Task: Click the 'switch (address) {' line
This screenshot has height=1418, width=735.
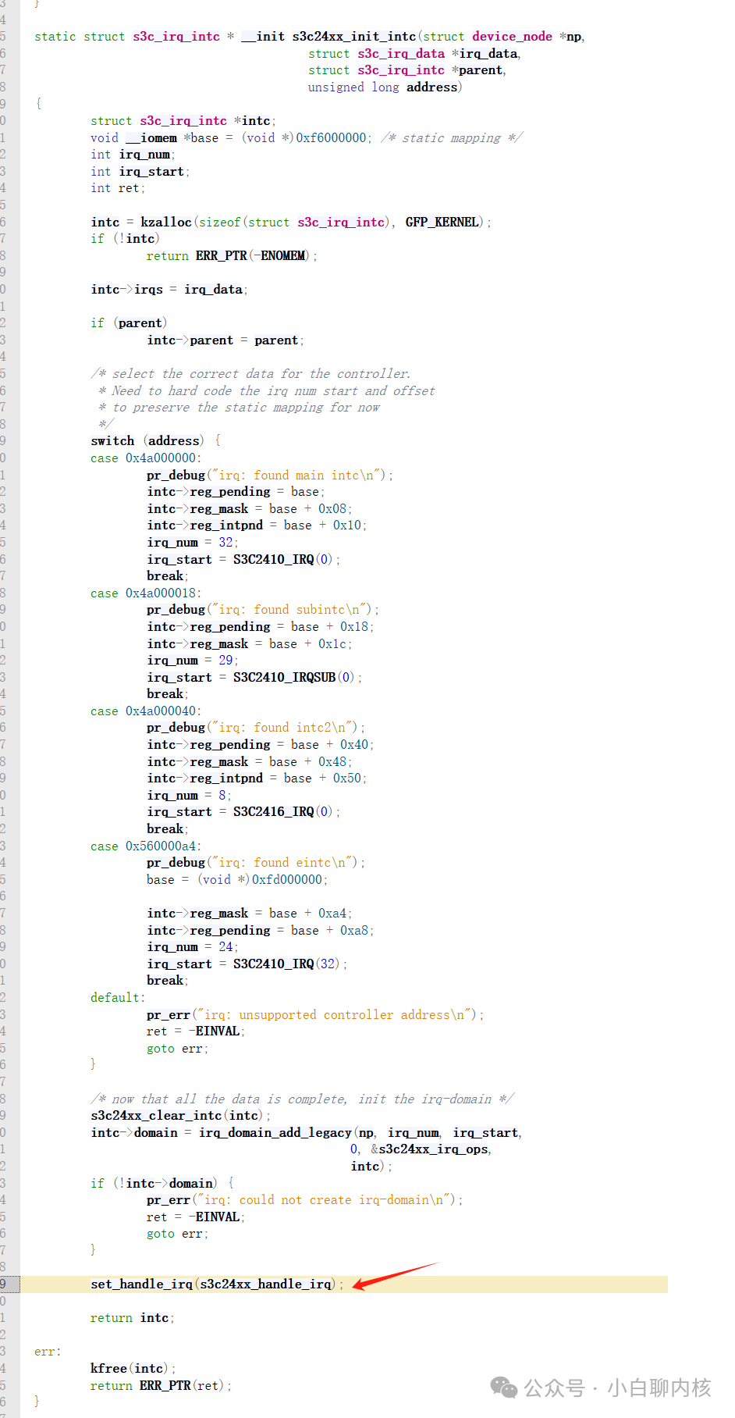Action: tap(156, 441)
